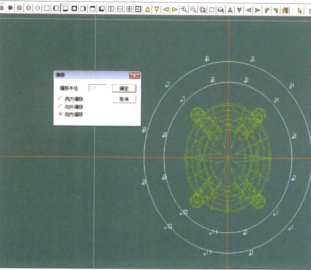Image resolution: width=311 pixels, height=270 pixels.
Task: Click the plain square icon after zoom window
Action: [x=212, y=10]
